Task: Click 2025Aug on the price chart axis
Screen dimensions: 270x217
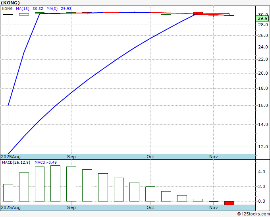Action: [x=11, y=157]
